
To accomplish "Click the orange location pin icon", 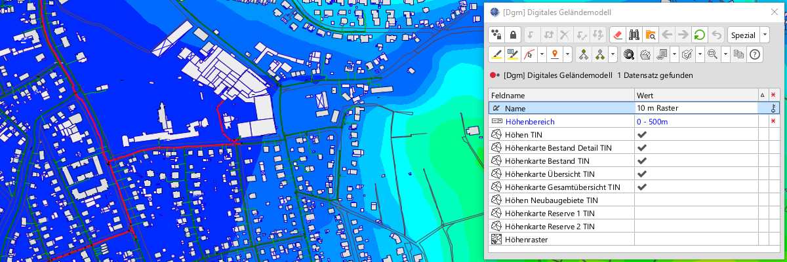I will (x=554, y=54).
